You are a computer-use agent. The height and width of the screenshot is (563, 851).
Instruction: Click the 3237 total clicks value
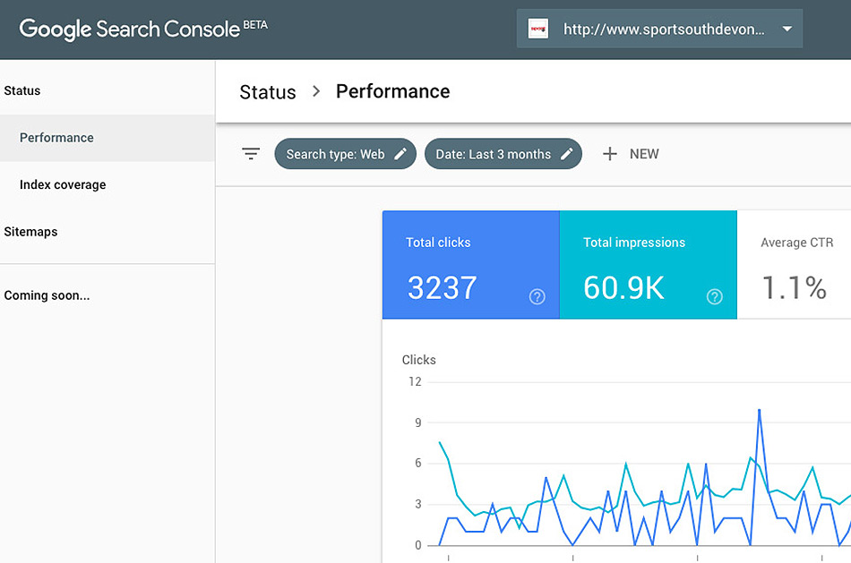[x=443, y=287]
